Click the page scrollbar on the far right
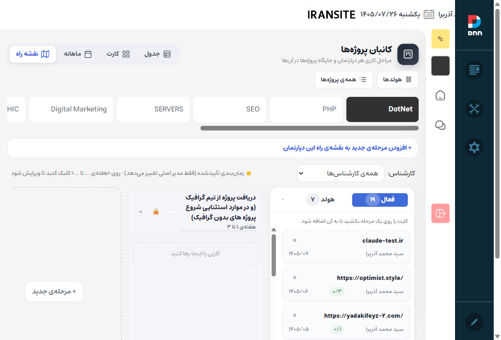Image resolution: width=501 pixels, height=340 pixels. coord(497,133)
